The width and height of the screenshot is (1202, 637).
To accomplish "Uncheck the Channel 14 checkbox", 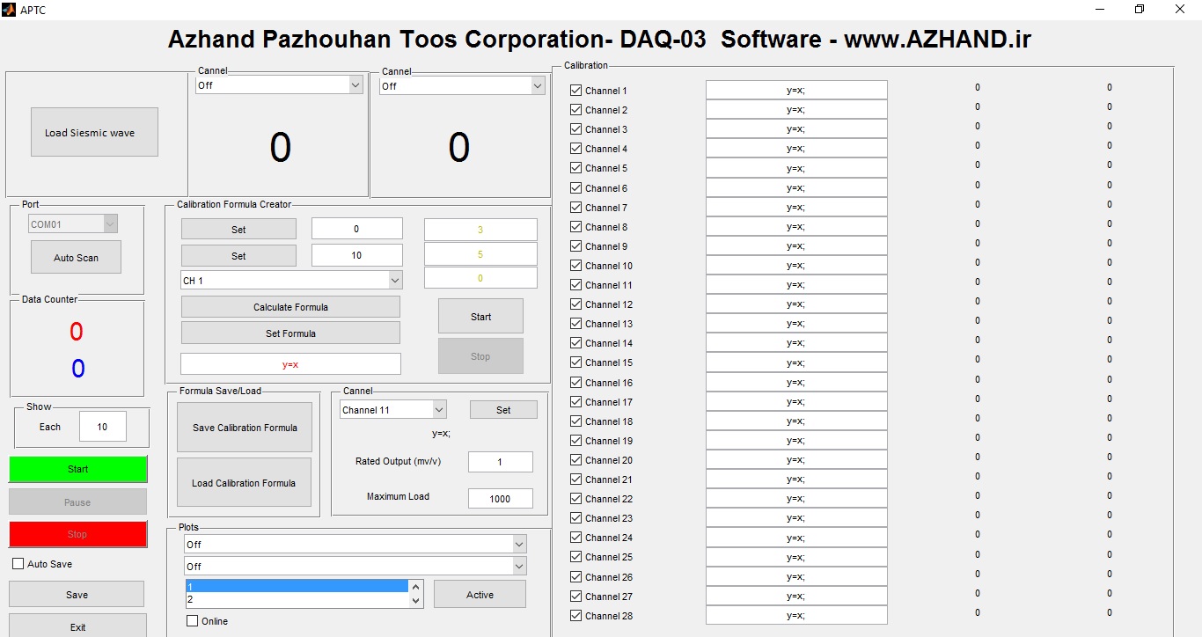I will tap(575, 342).
